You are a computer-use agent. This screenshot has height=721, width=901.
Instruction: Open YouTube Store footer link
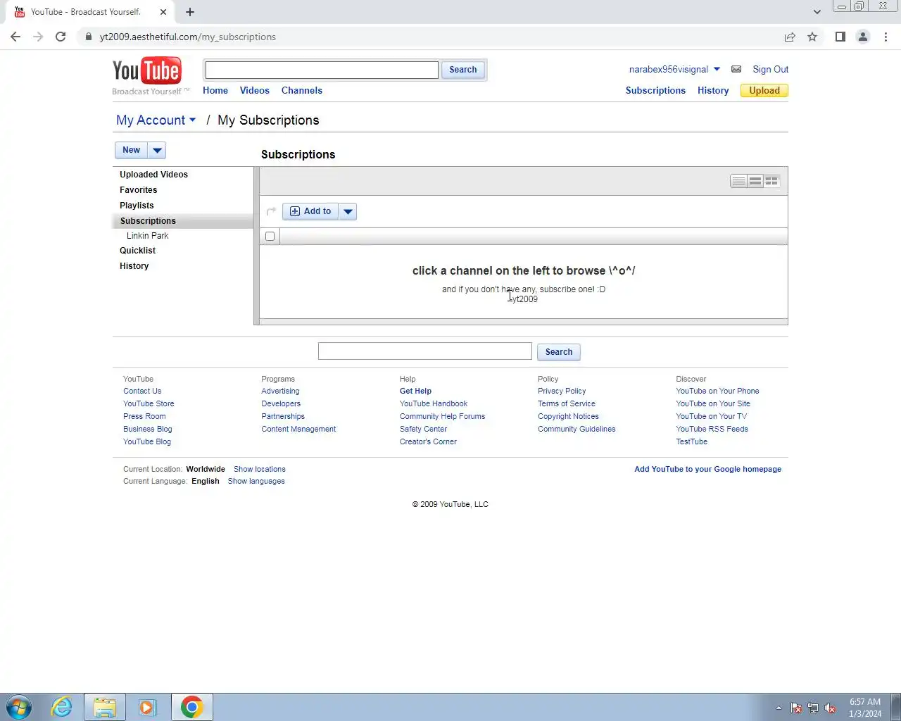point(149,403)
